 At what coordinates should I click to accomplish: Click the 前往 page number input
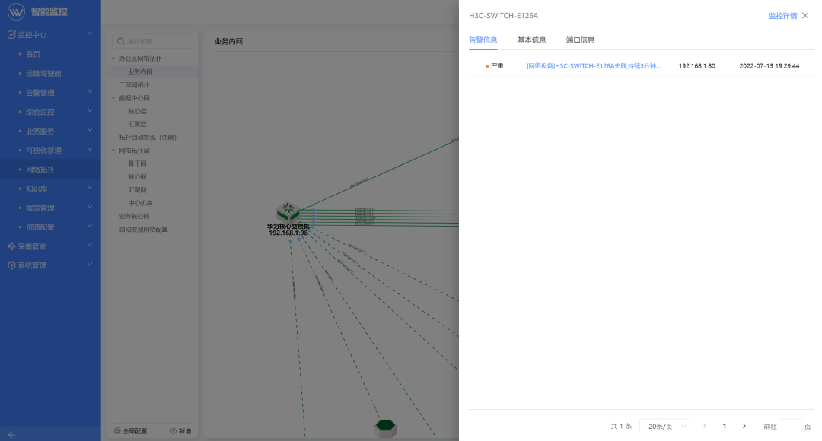click(x=790, y=427)
